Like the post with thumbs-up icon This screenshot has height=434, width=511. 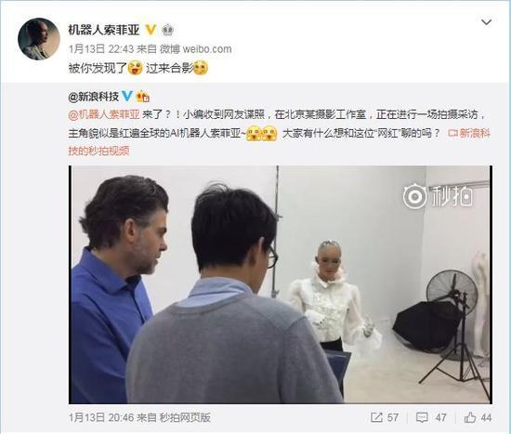tap(470, 417)
